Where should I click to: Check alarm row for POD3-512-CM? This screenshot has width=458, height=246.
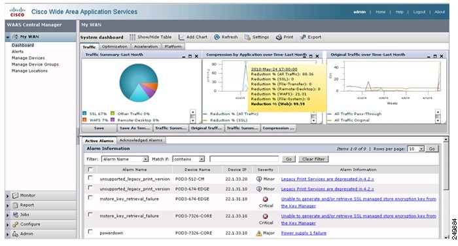click(90, 178)
